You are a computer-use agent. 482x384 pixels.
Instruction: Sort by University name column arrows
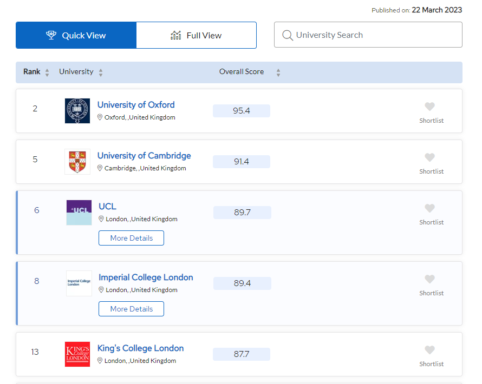tap(101, 72)
